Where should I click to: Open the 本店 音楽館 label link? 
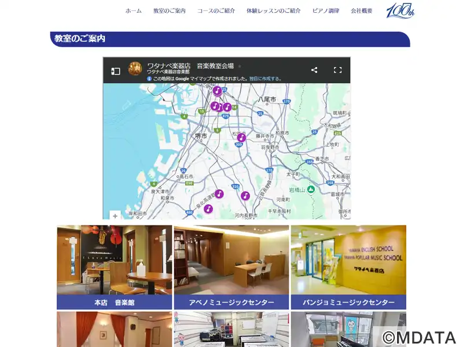(x=114, y=302)
